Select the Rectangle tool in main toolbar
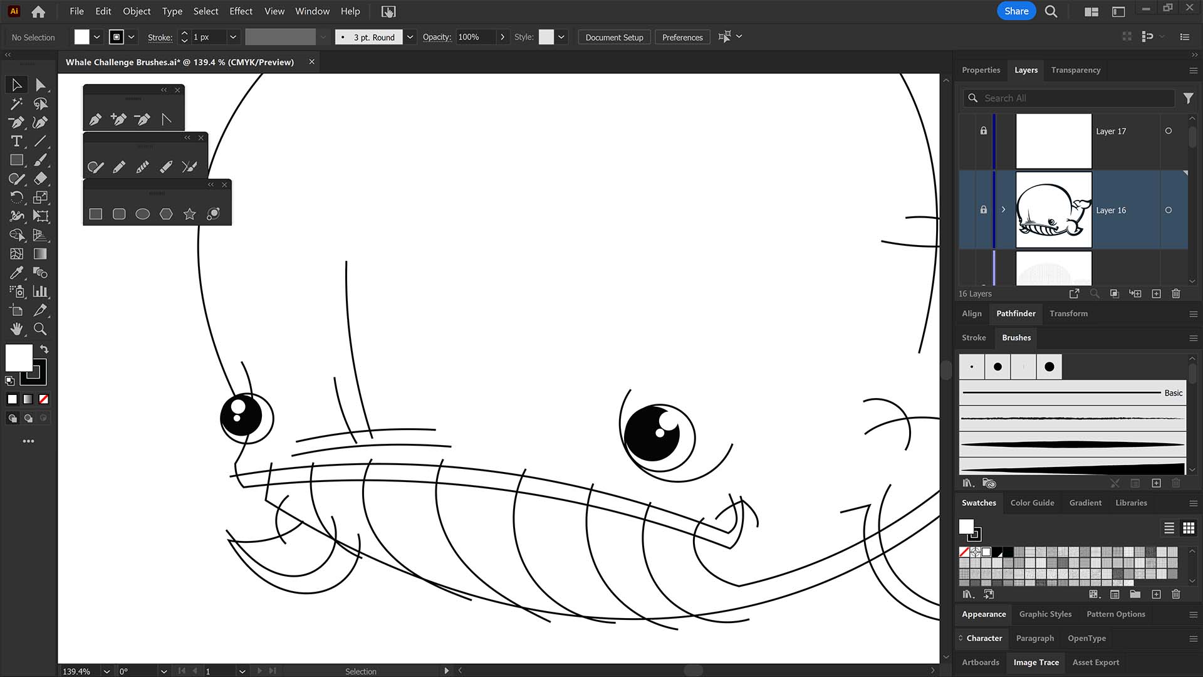The image size is (1203, 677). pos(16,160)
